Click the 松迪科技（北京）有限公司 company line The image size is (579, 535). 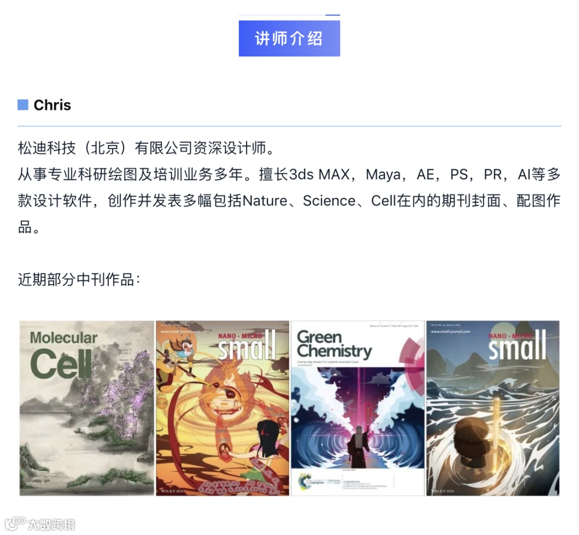(146, 148)
